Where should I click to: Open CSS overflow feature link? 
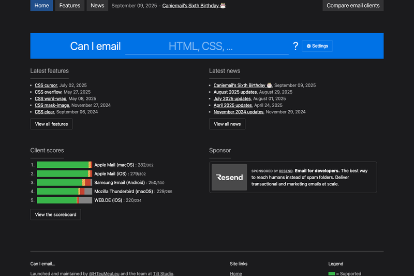(x=48, y=92)
